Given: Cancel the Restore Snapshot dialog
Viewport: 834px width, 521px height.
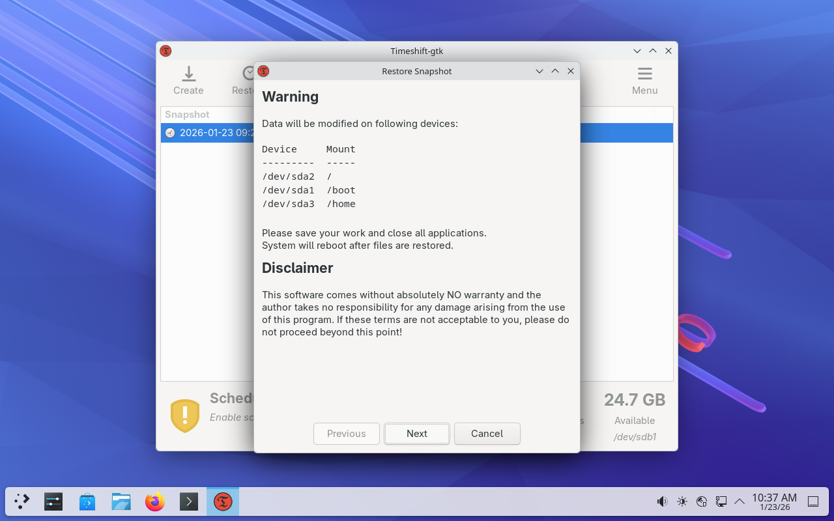Looking at the screenshot, I should (x=487, y=434).
